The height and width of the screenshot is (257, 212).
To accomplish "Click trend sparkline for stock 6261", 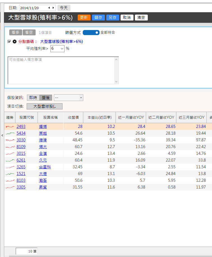I will [10, 160].
